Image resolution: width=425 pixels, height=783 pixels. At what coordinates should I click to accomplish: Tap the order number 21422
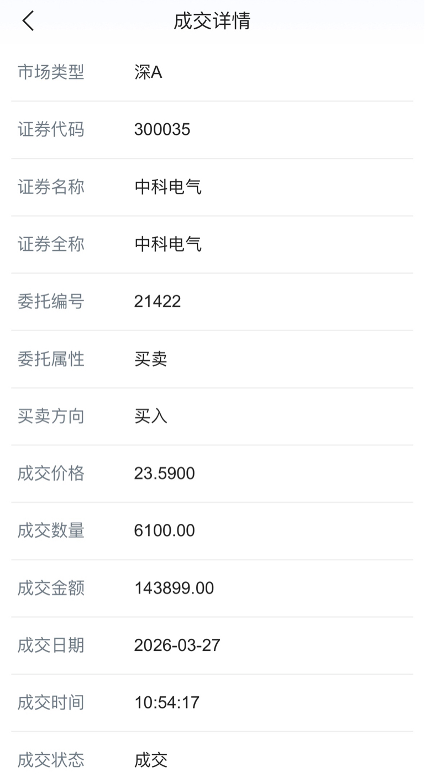(158, 301)
